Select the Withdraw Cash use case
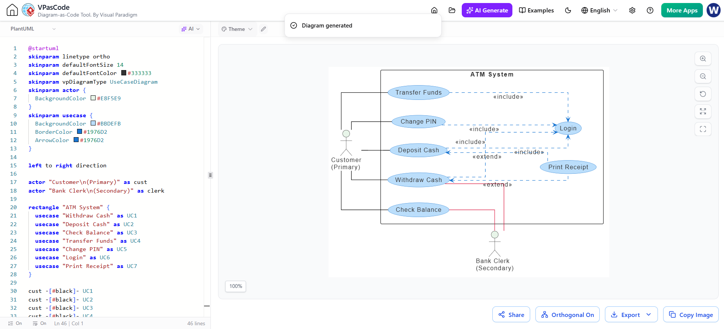The image size is (724, 329). [x=418, y=180]
